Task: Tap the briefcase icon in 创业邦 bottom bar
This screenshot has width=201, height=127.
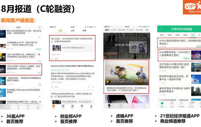Action: pyautogui.click(x=72, y=106)
